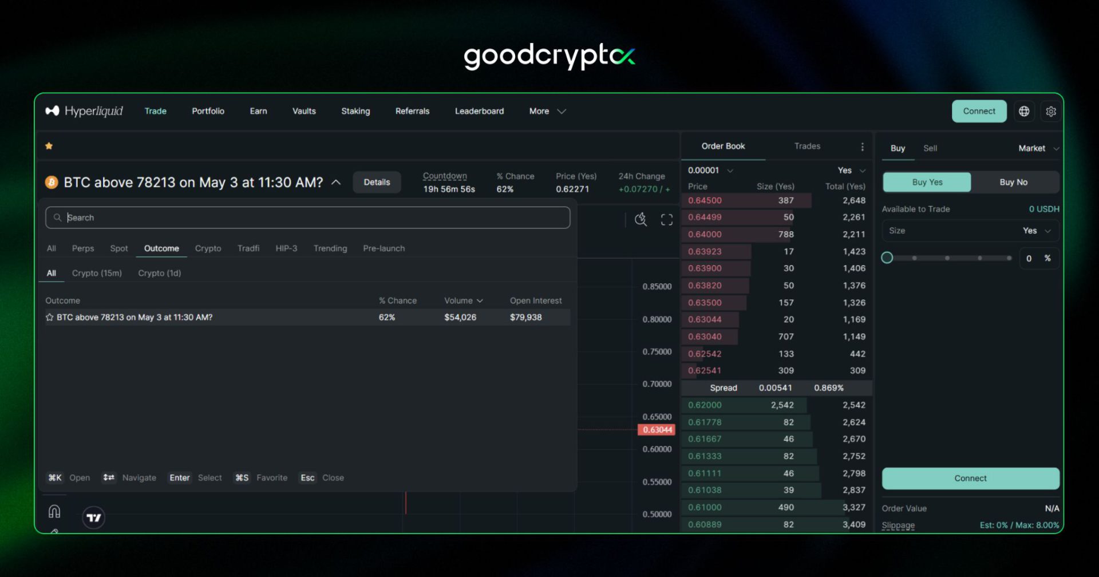The height and width of the screenshot is (577, 1099).
Task: Filter markets by Crypto
Action: pos(208,248)
